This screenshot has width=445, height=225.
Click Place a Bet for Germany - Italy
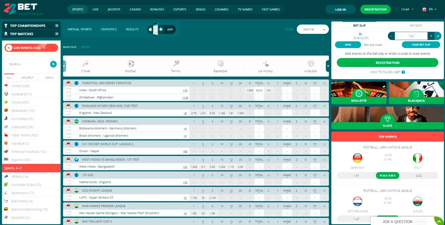click(x=388, y=176)
